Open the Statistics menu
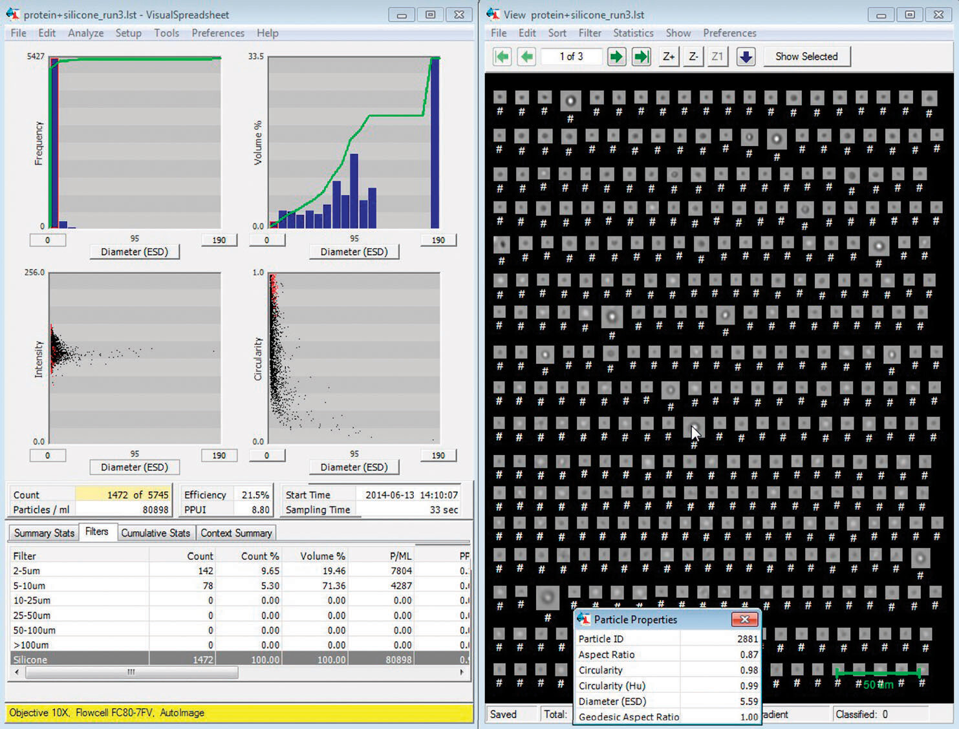This screenshot has height=729, width=959. pyautogui.click(x=632, y=33)
